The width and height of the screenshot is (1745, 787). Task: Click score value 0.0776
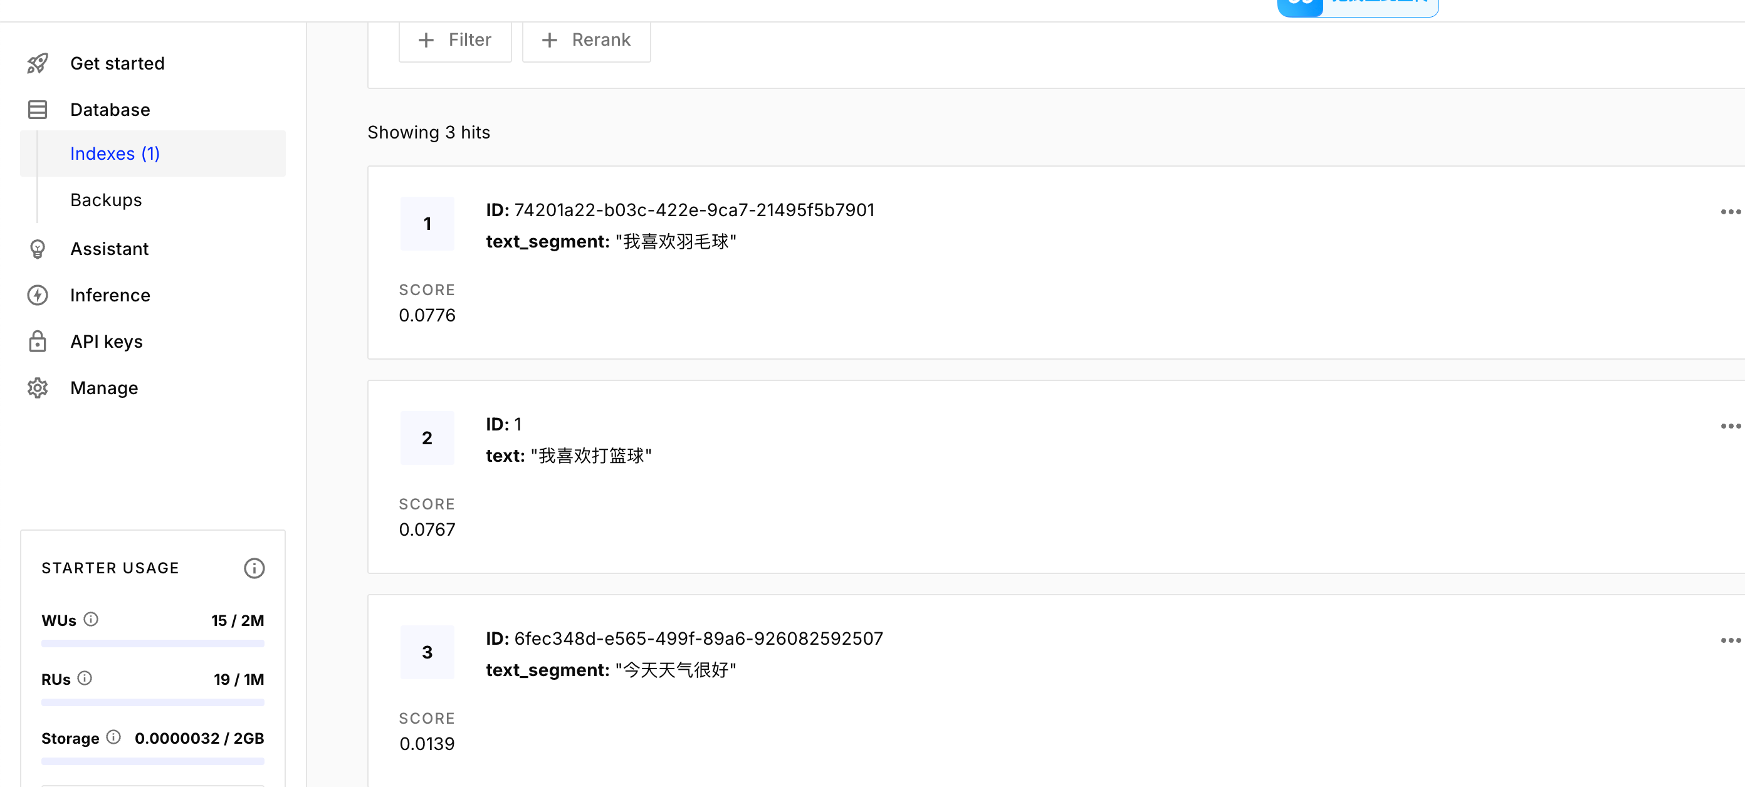click(x=427, y=316)
